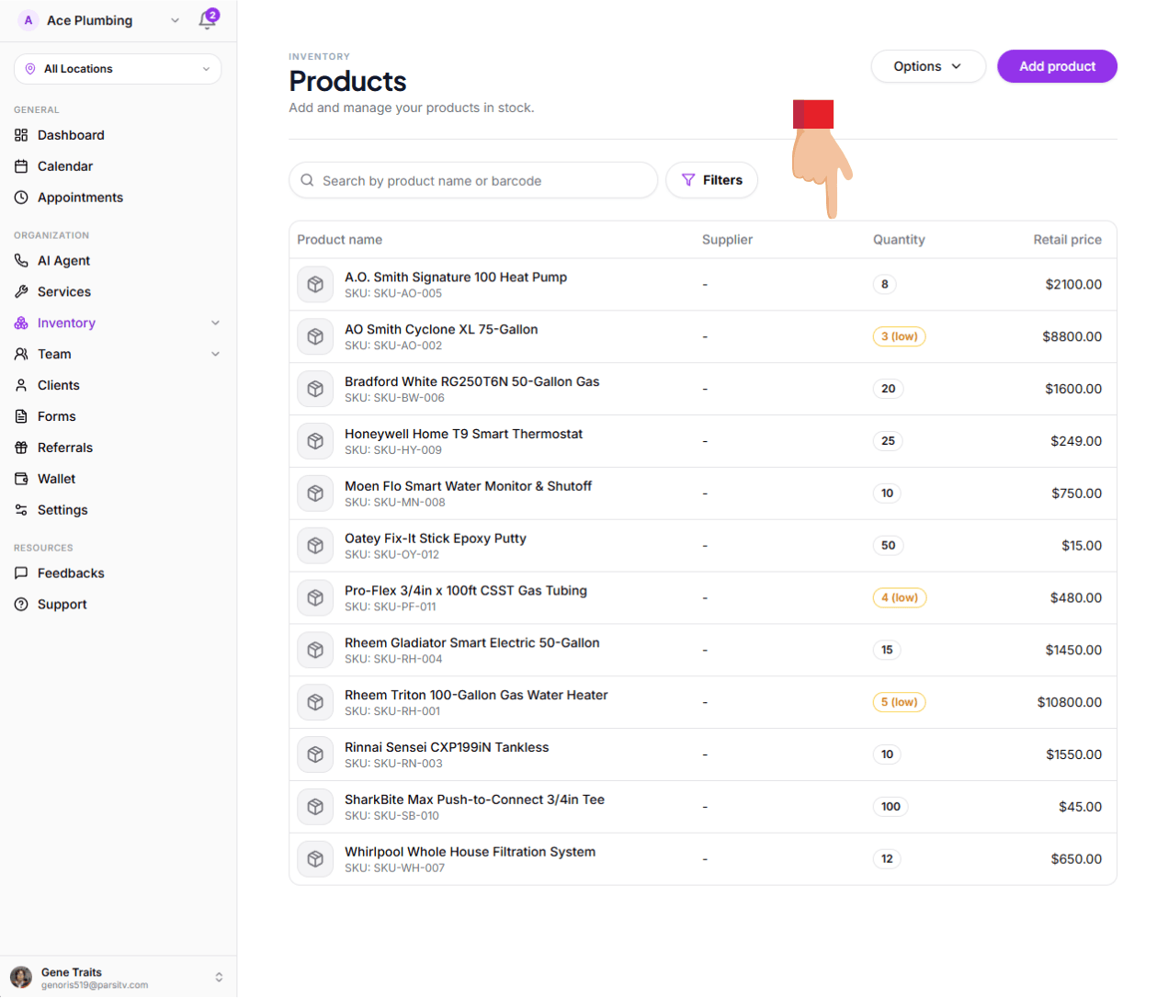
Task: Collapse the Inventory section chevron
Action: click(x=215, y=323)
